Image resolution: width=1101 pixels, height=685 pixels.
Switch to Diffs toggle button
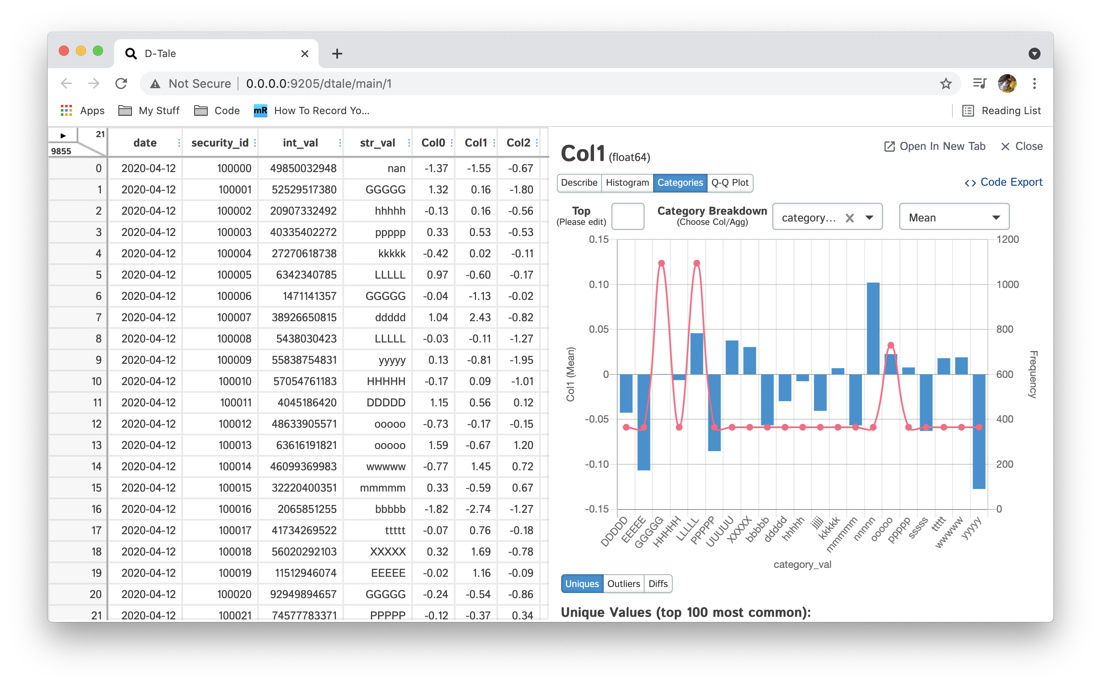click(x=658, y=584)
